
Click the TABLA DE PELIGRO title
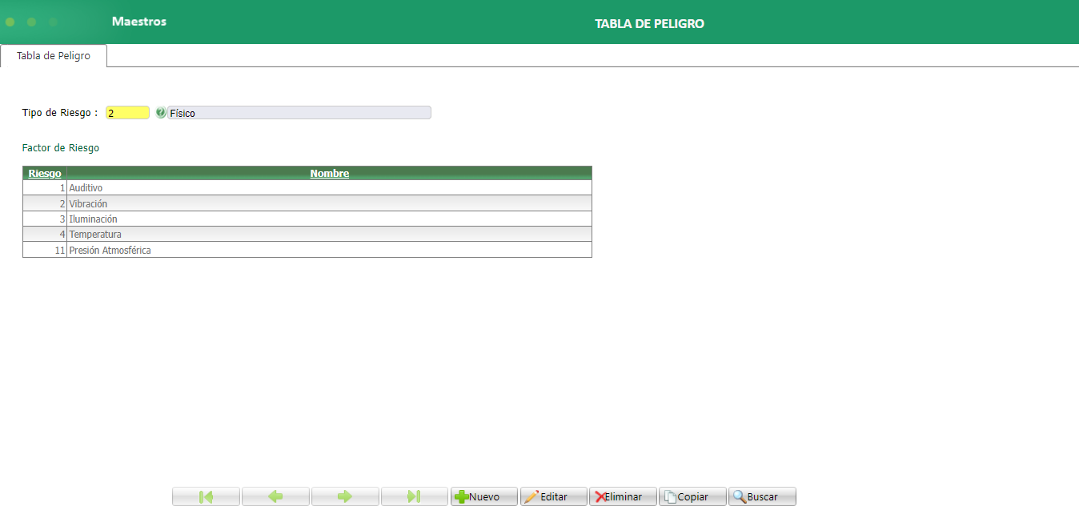[649, 24]
